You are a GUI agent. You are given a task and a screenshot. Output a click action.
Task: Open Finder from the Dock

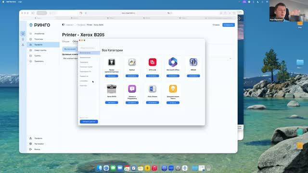click(100, 168)
